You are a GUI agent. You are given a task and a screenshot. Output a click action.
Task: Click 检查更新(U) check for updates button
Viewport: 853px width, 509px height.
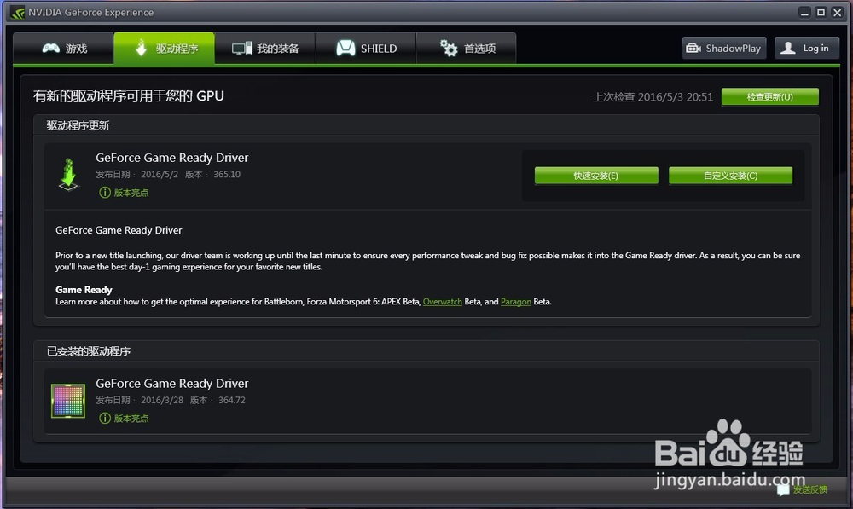[769, 97]
